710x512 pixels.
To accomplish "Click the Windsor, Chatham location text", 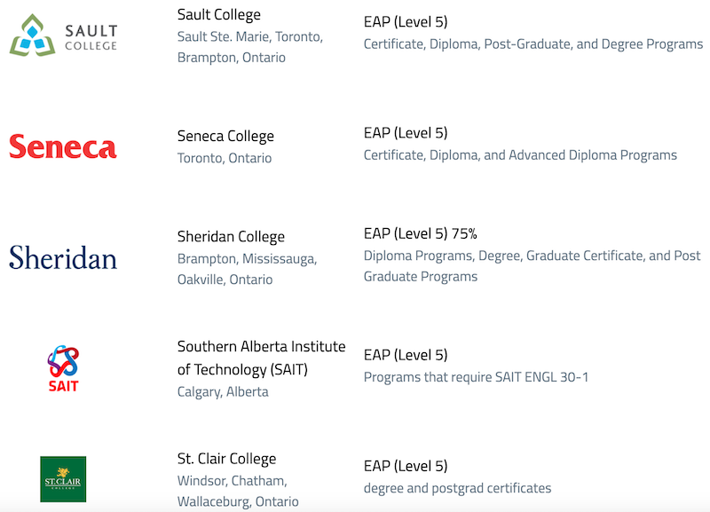I will [x=232, y=480].
